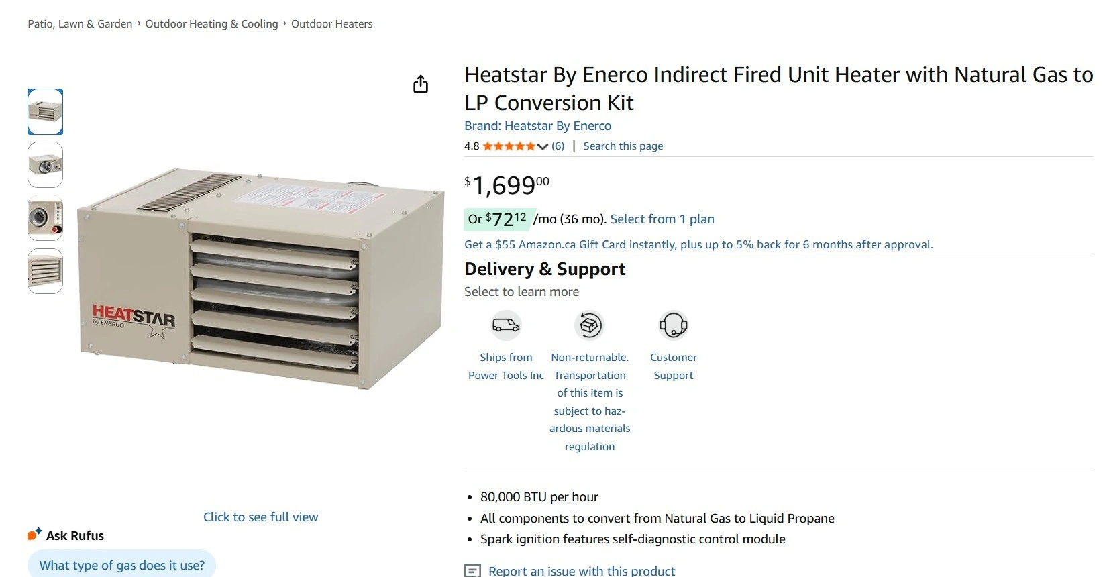
Task: Click to see full view link
Action: click(x=260, y=517)
